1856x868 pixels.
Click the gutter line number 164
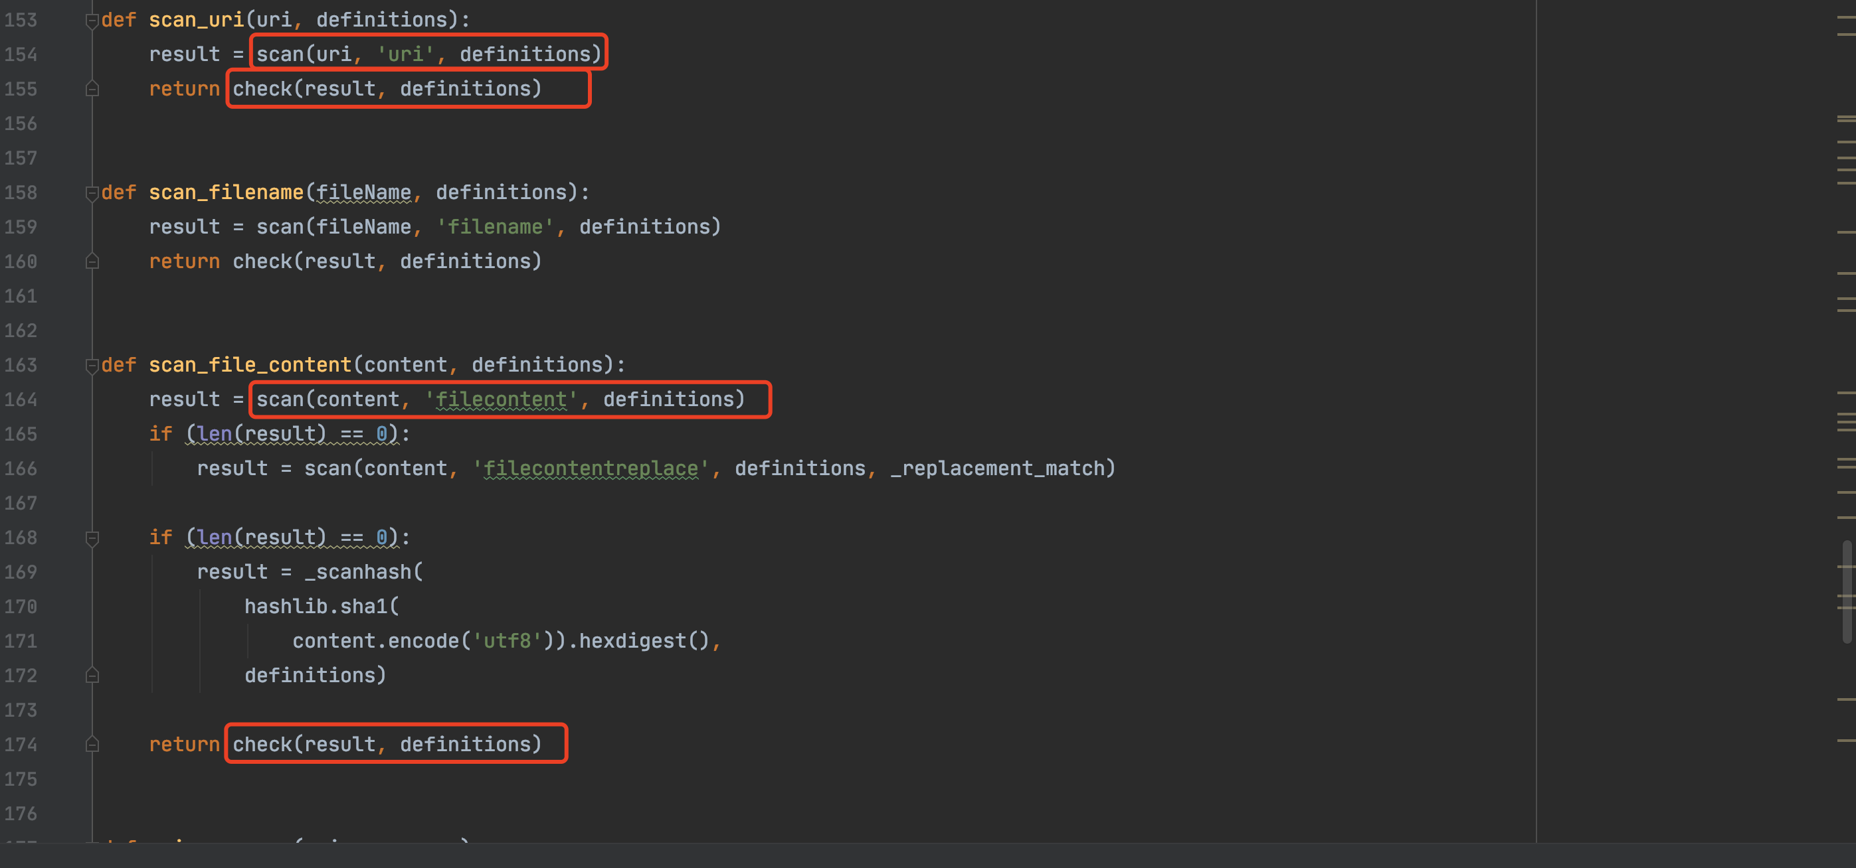(21, 399)
